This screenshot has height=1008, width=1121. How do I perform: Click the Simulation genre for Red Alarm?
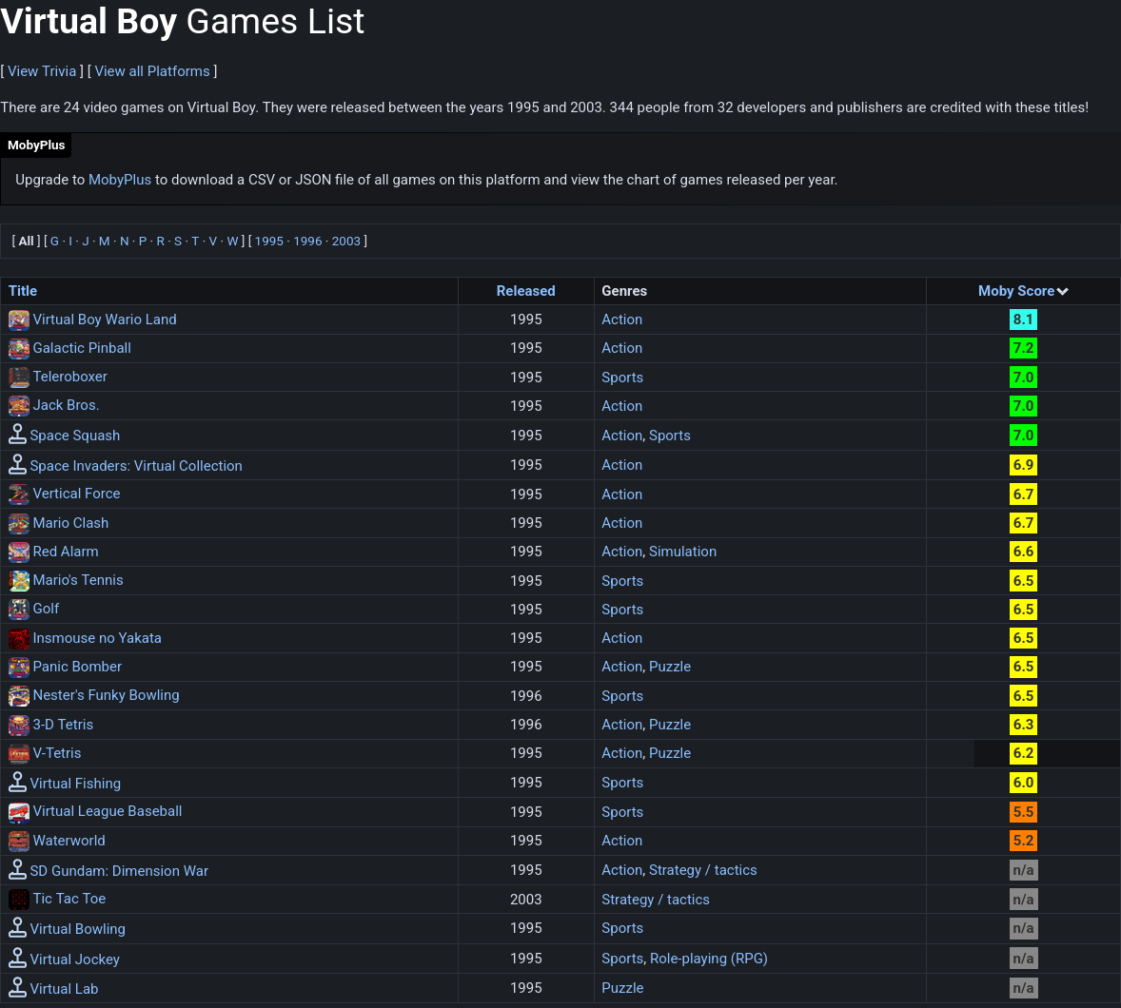(682, 552)
